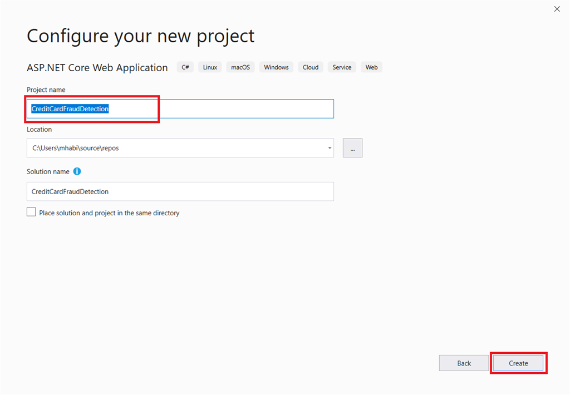Screen dimensions: 570x395
Task: Click the Project name text field
Action: click(x=223, y=109)
